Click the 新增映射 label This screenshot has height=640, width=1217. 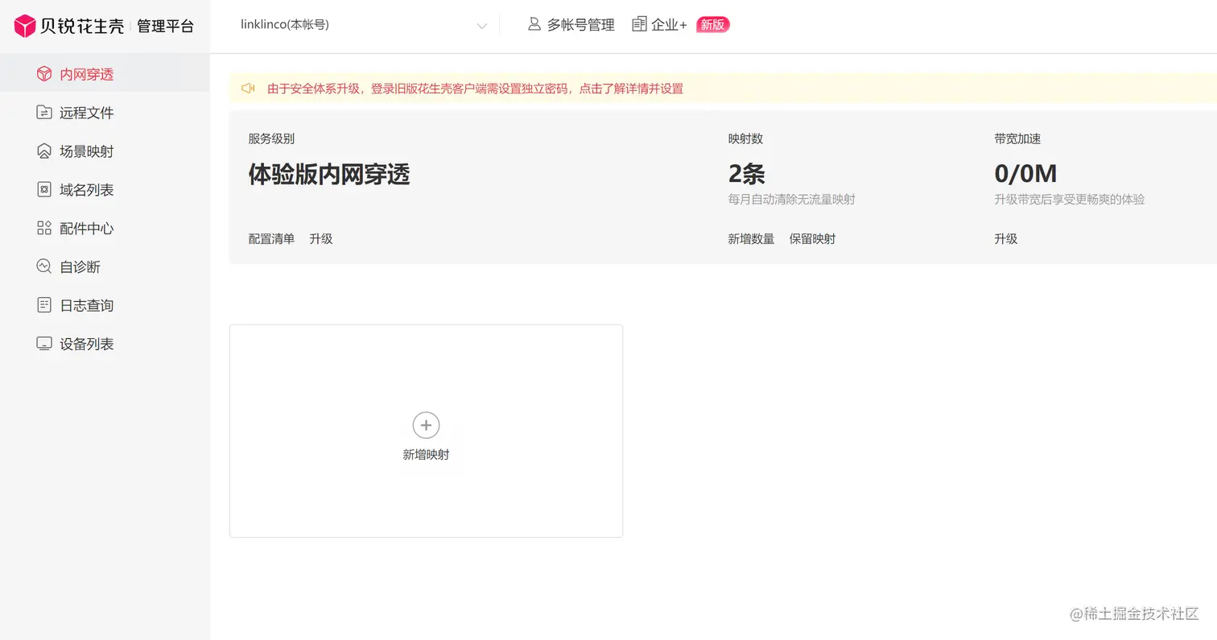pyautogui.click(x=426, y=455)
